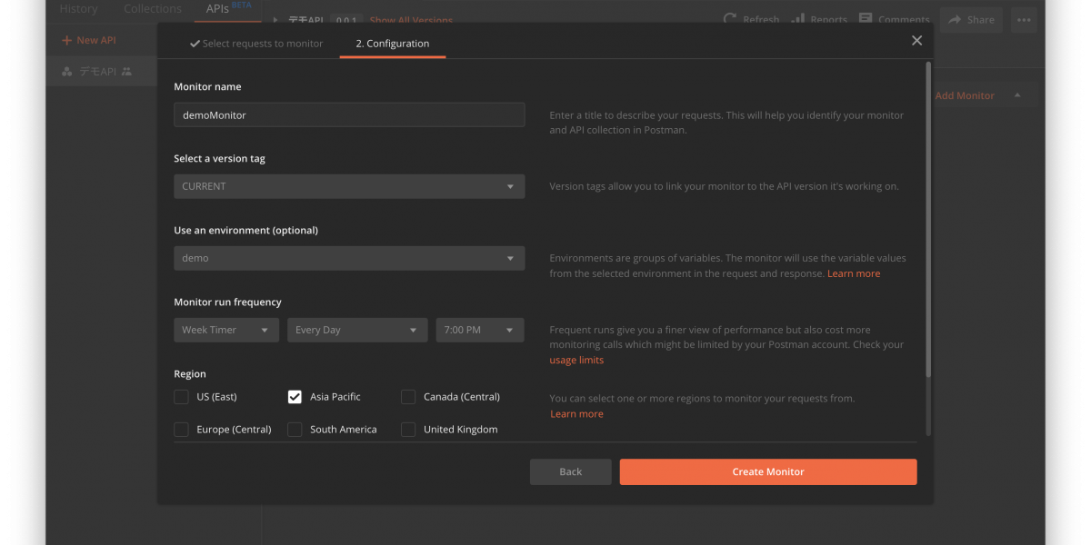Enable the US (East) region checkbox
Image resolution: width=1091 pixels, height=545 pixels.
pyautogui.click(x=182, y=397)
